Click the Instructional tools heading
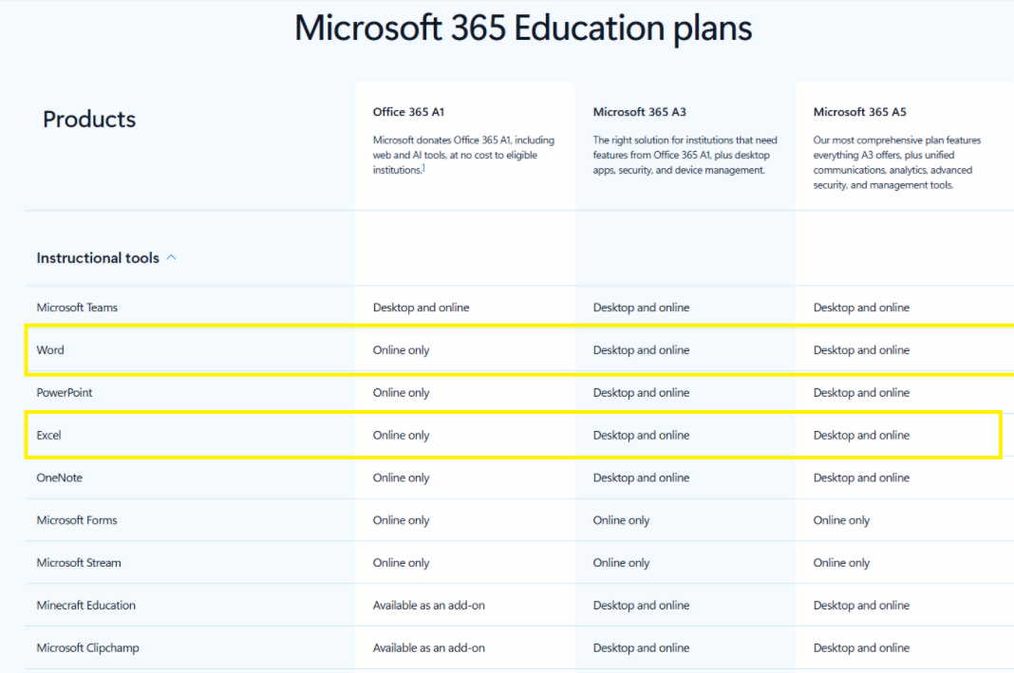Screen dimensions: 1014x673 pos(98,258)
